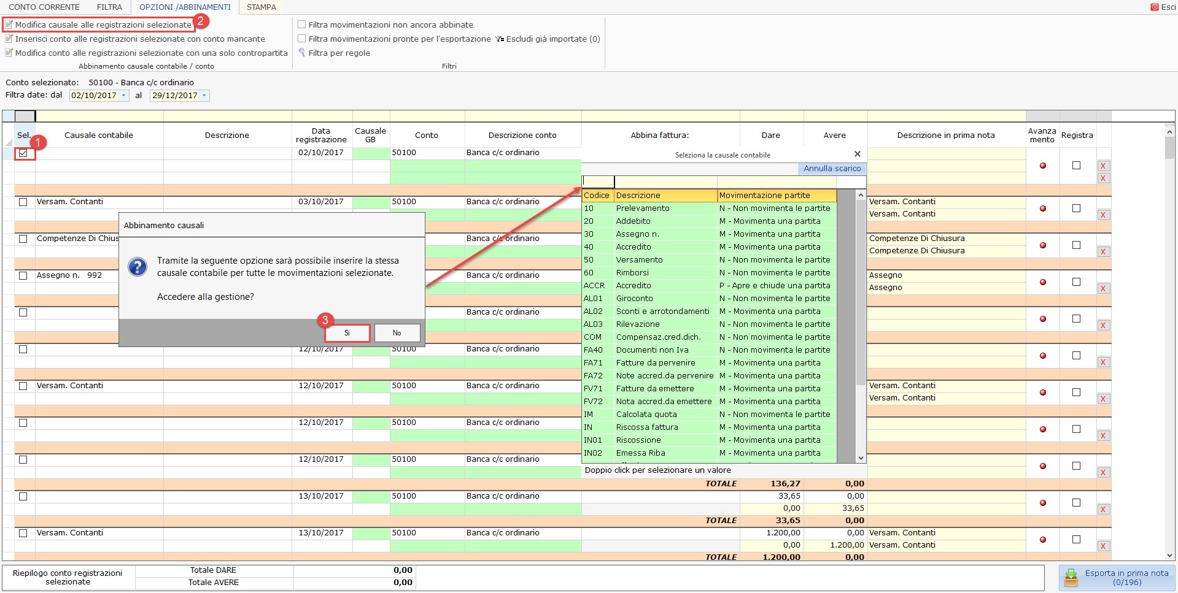Click red X on 13/10/2017 33,65 row

coord(1103,509)
